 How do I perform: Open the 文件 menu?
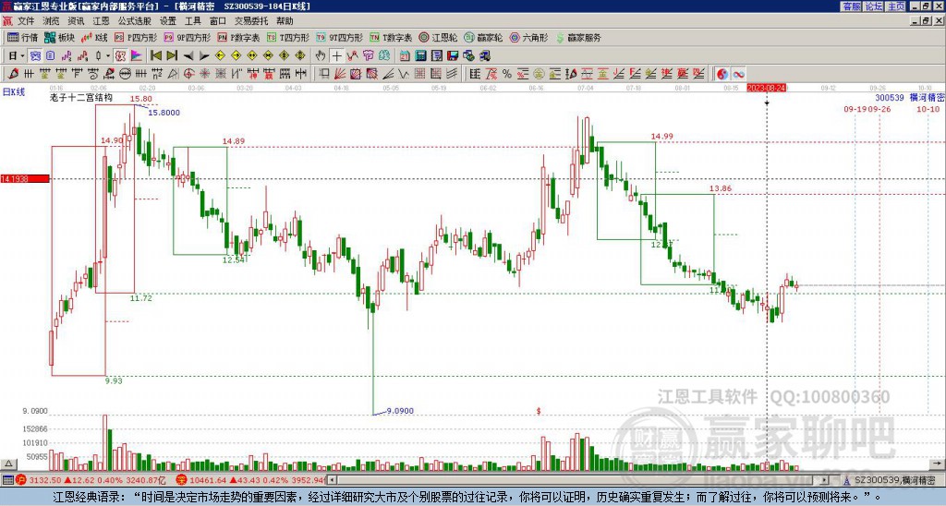[26, 21]
